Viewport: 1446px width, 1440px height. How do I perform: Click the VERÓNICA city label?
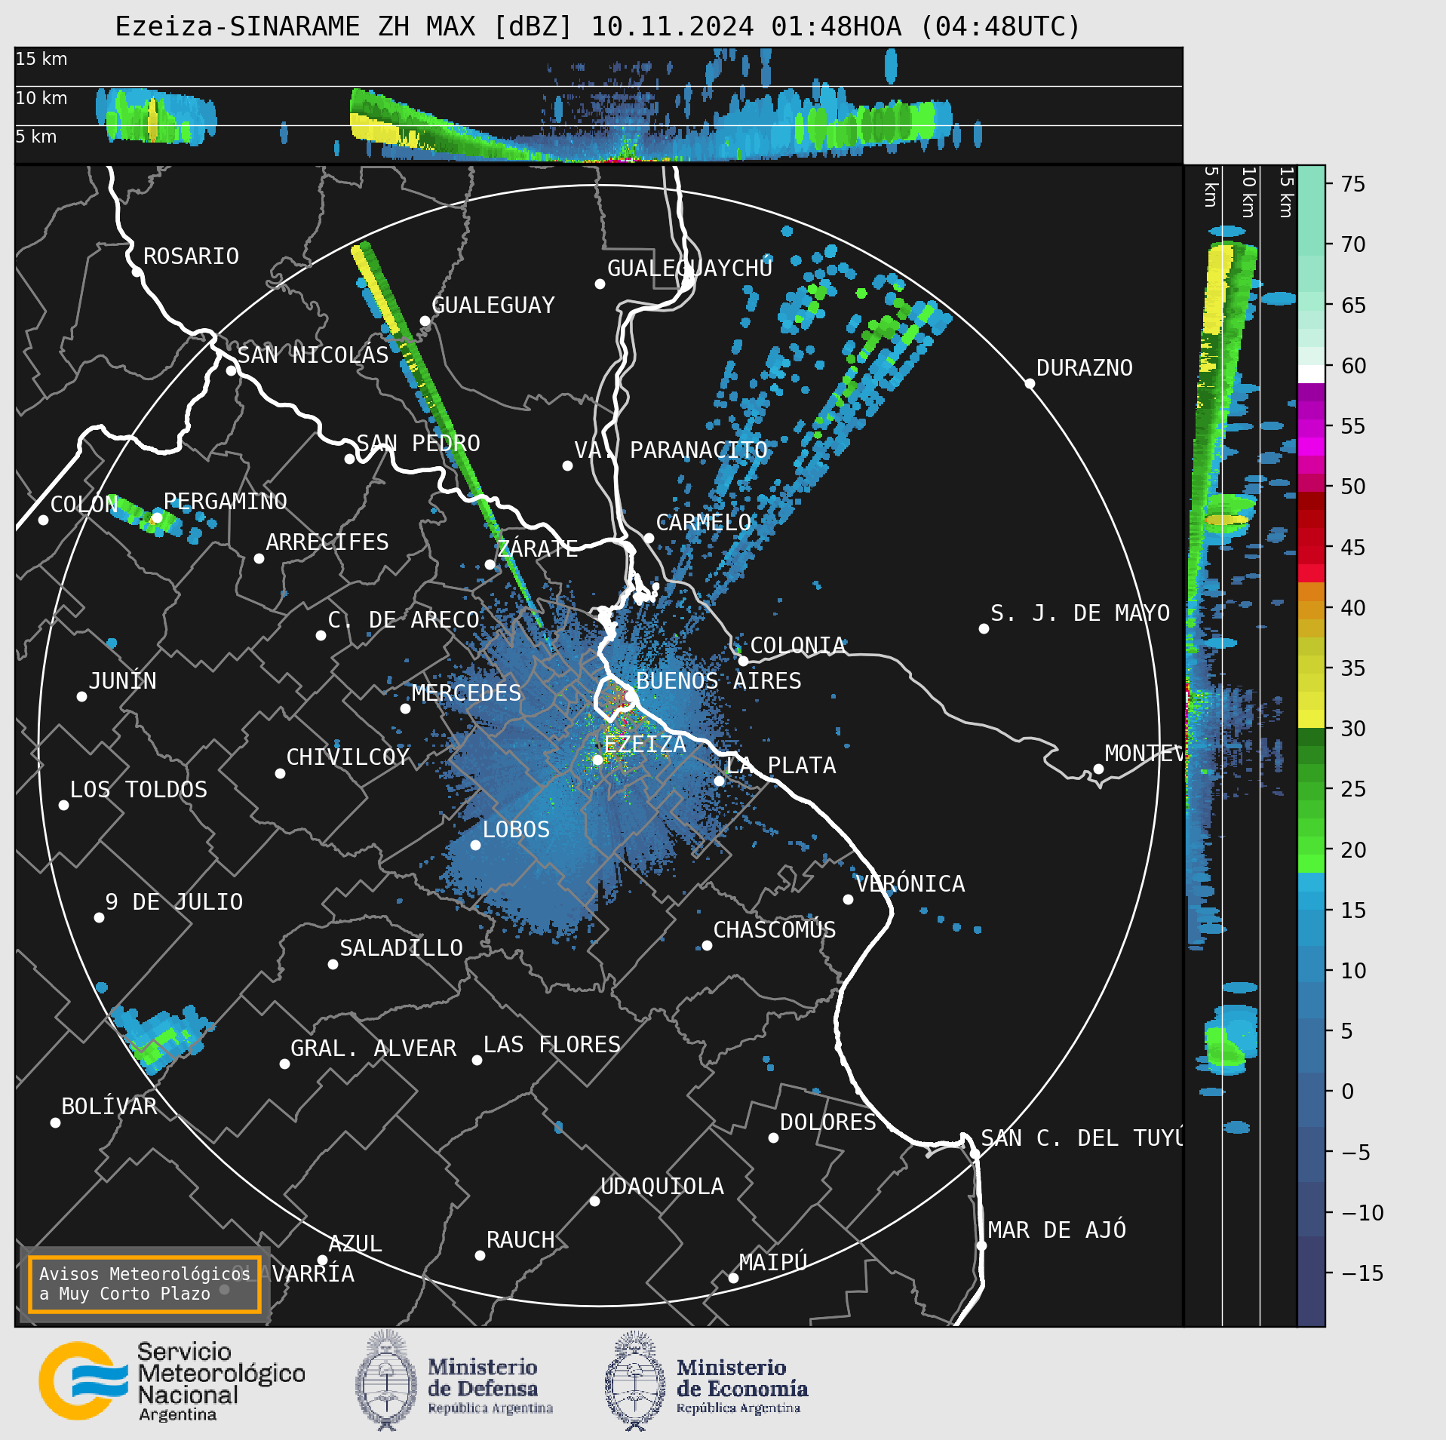(x=910, y=884)
